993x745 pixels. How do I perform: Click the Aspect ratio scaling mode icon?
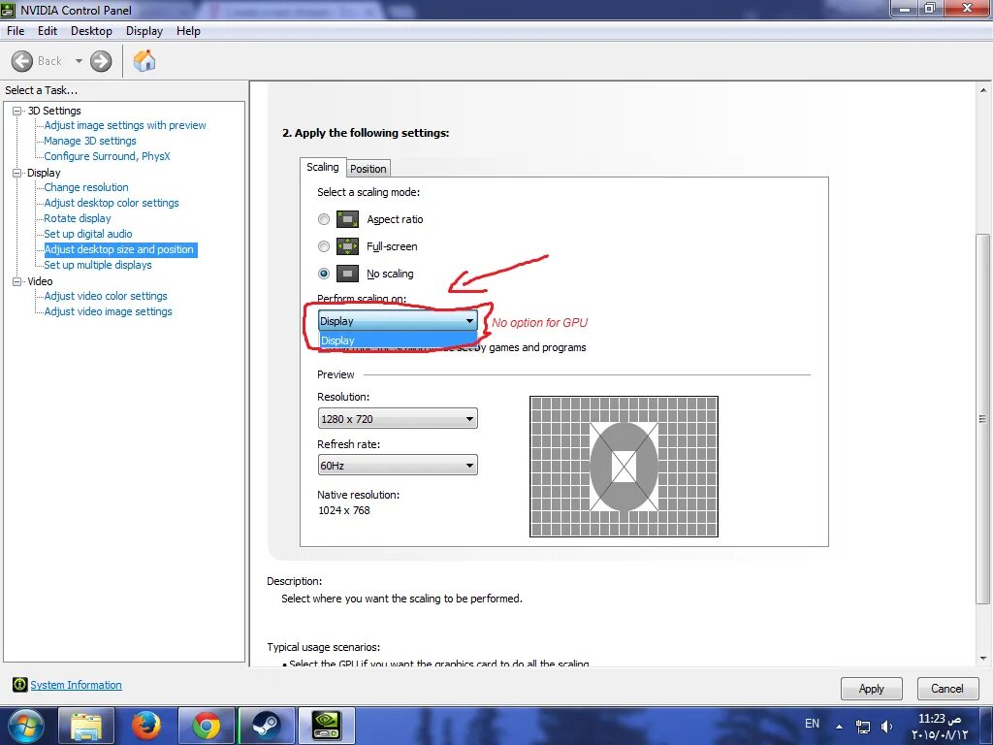[x=348, y=219]
